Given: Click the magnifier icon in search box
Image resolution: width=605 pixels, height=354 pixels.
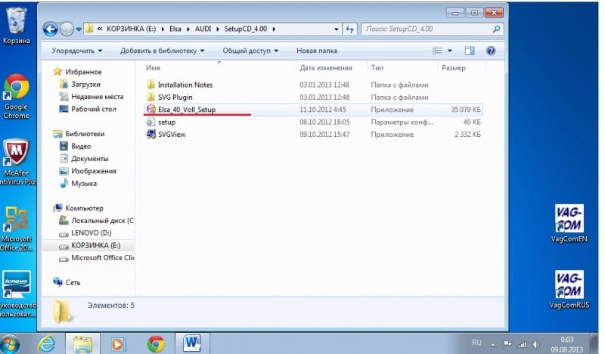Looking at the screenshot, I should tap(497, 29).
